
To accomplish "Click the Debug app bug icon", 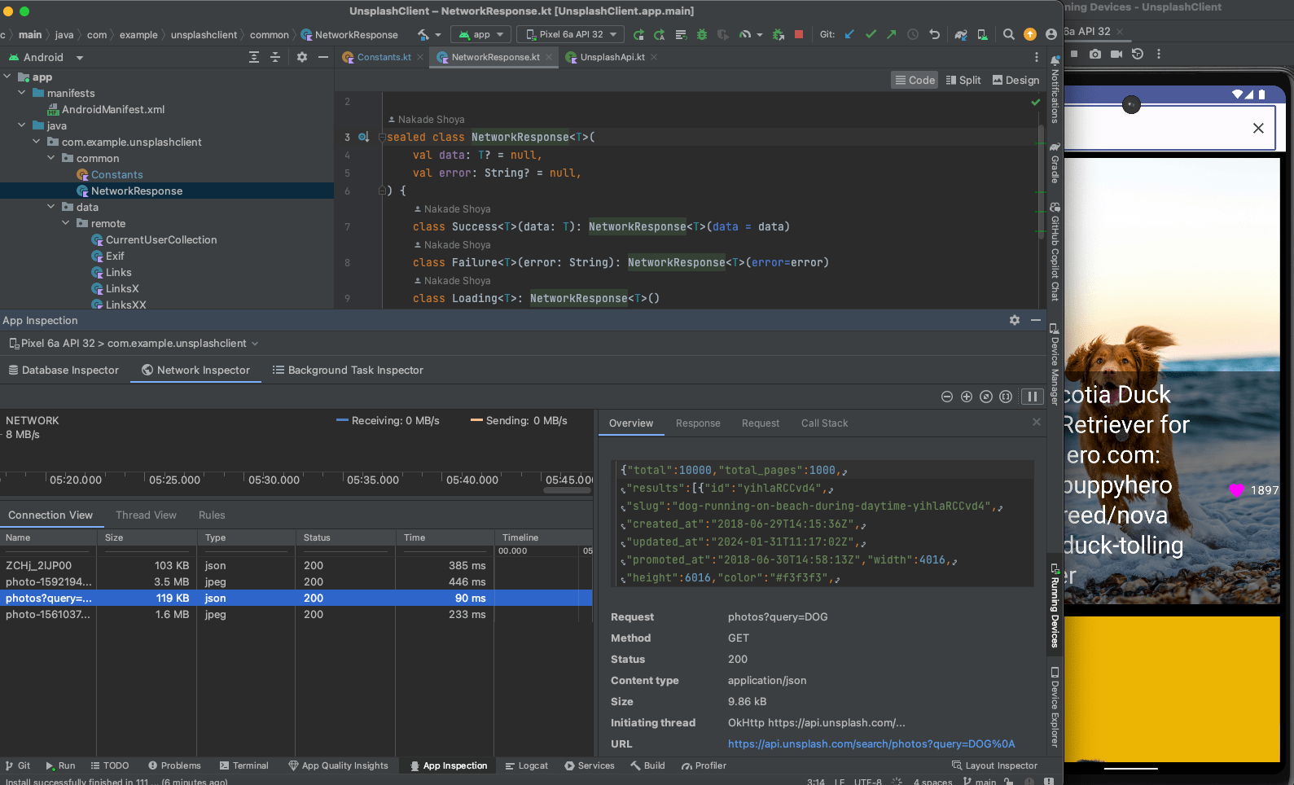I will pos(702,34).
